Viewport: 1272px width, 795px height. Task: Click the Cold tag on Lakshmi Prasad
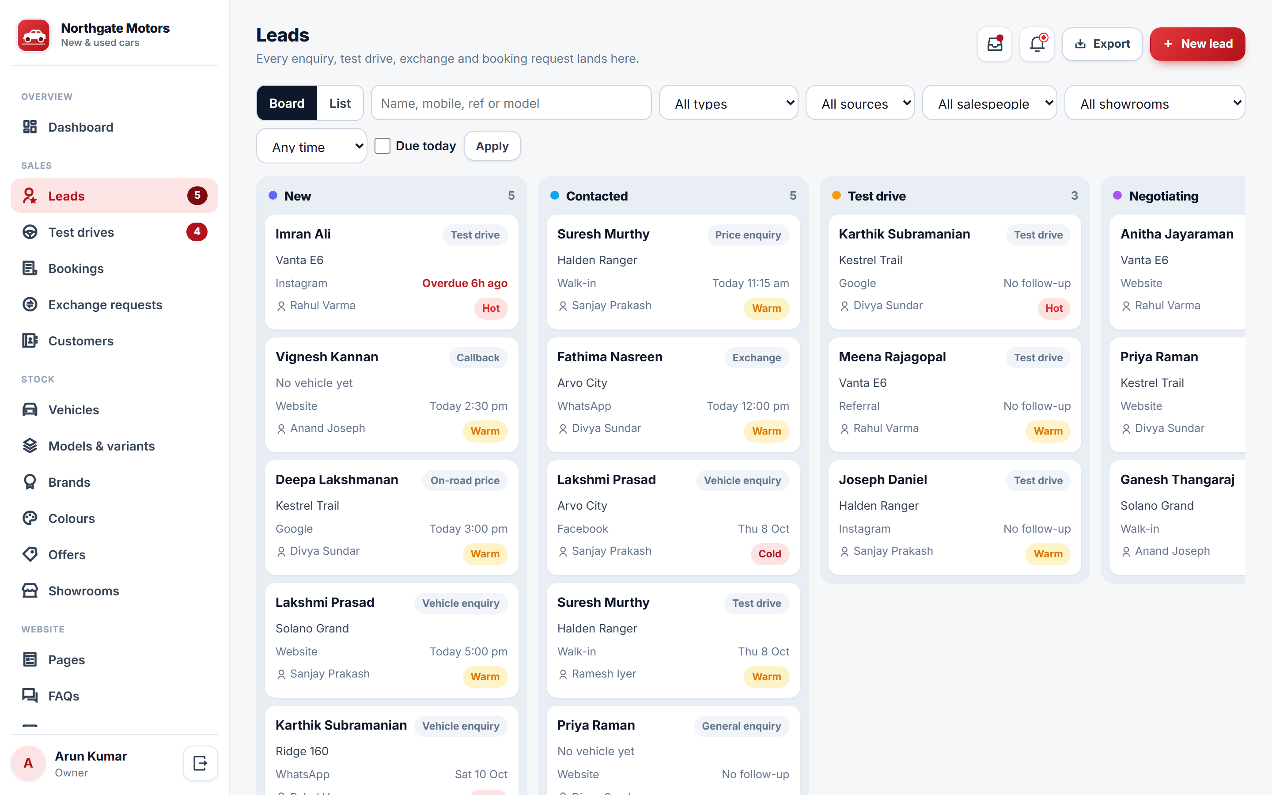pyautogui.click(x=769, y=554)
